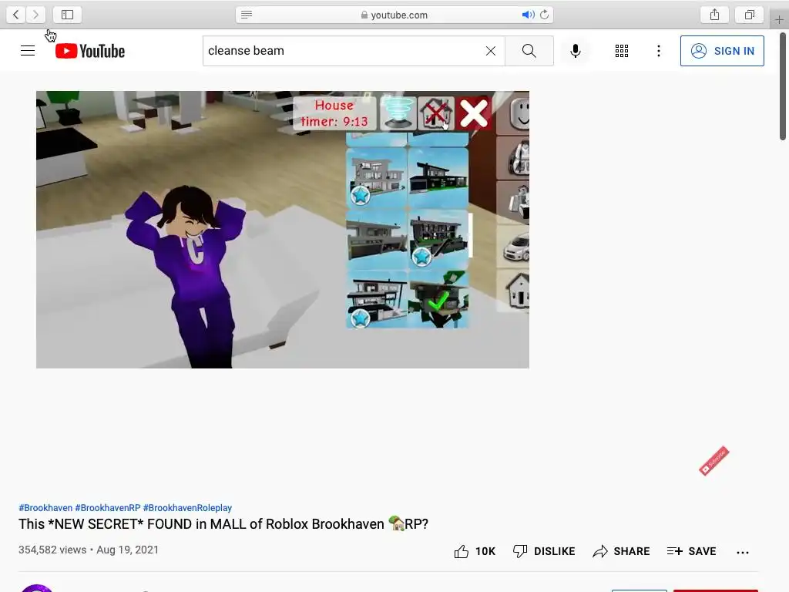
Task: Open more actions ellipsis below the video
Action: [x=743, y=552]
